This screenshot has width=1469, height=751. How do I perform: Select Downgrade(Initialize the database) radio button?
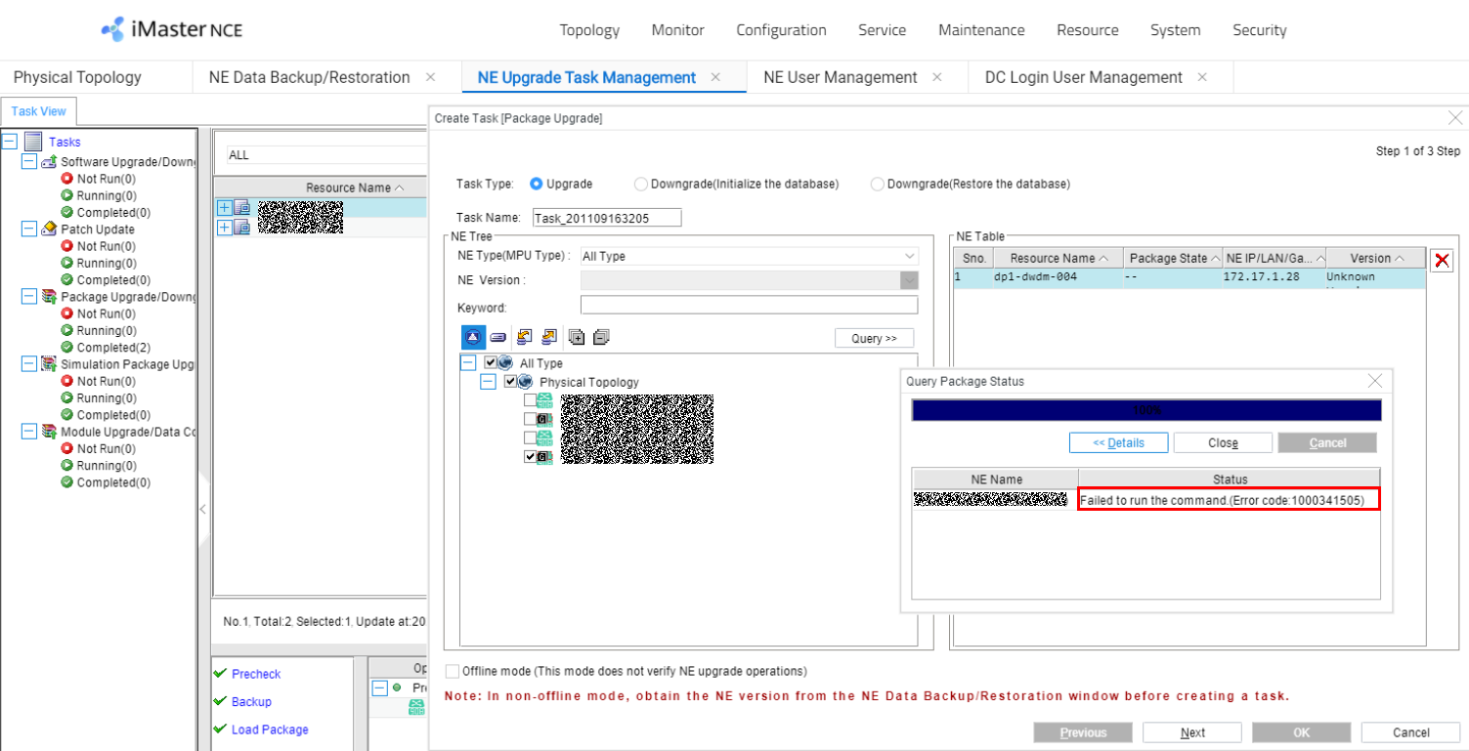(641, 184)
